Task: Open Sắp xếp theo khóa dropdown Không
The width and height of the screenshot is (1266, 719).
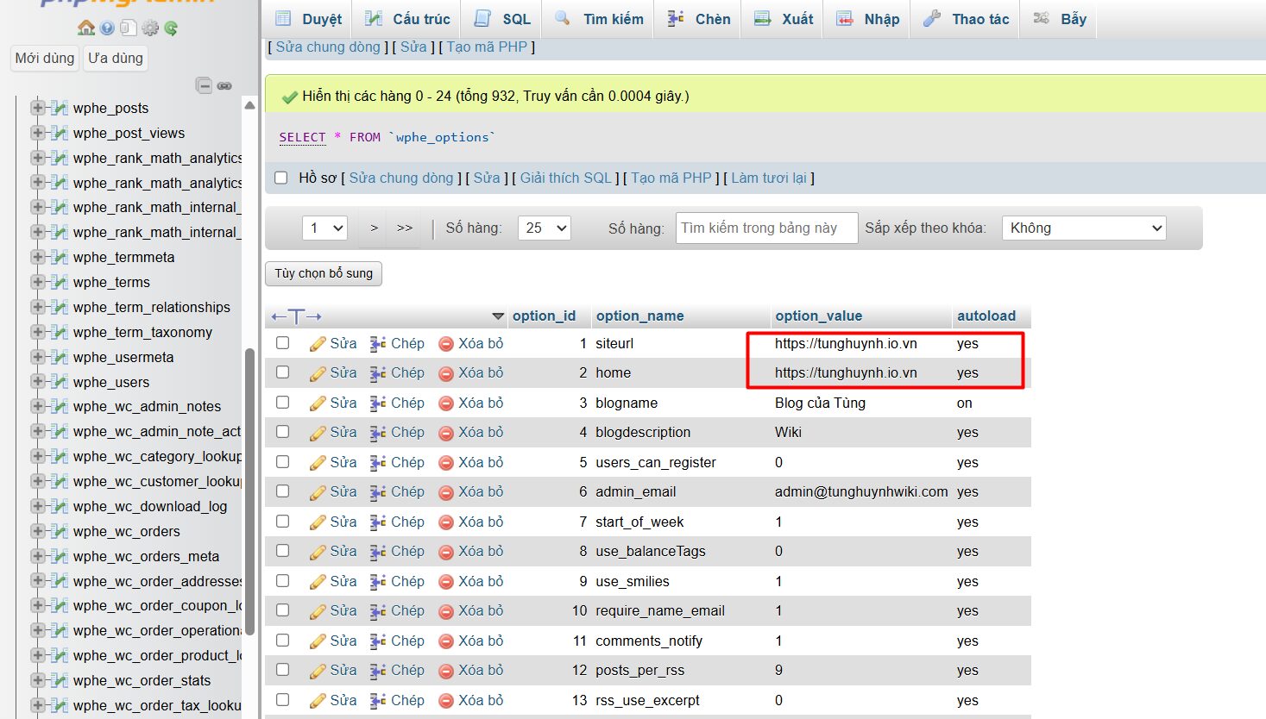Action: [x=1084, y=228]
